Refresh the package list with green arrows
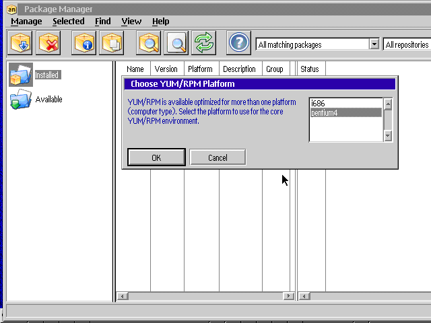This screenshot has height=323, width=431. coord(203,43)
